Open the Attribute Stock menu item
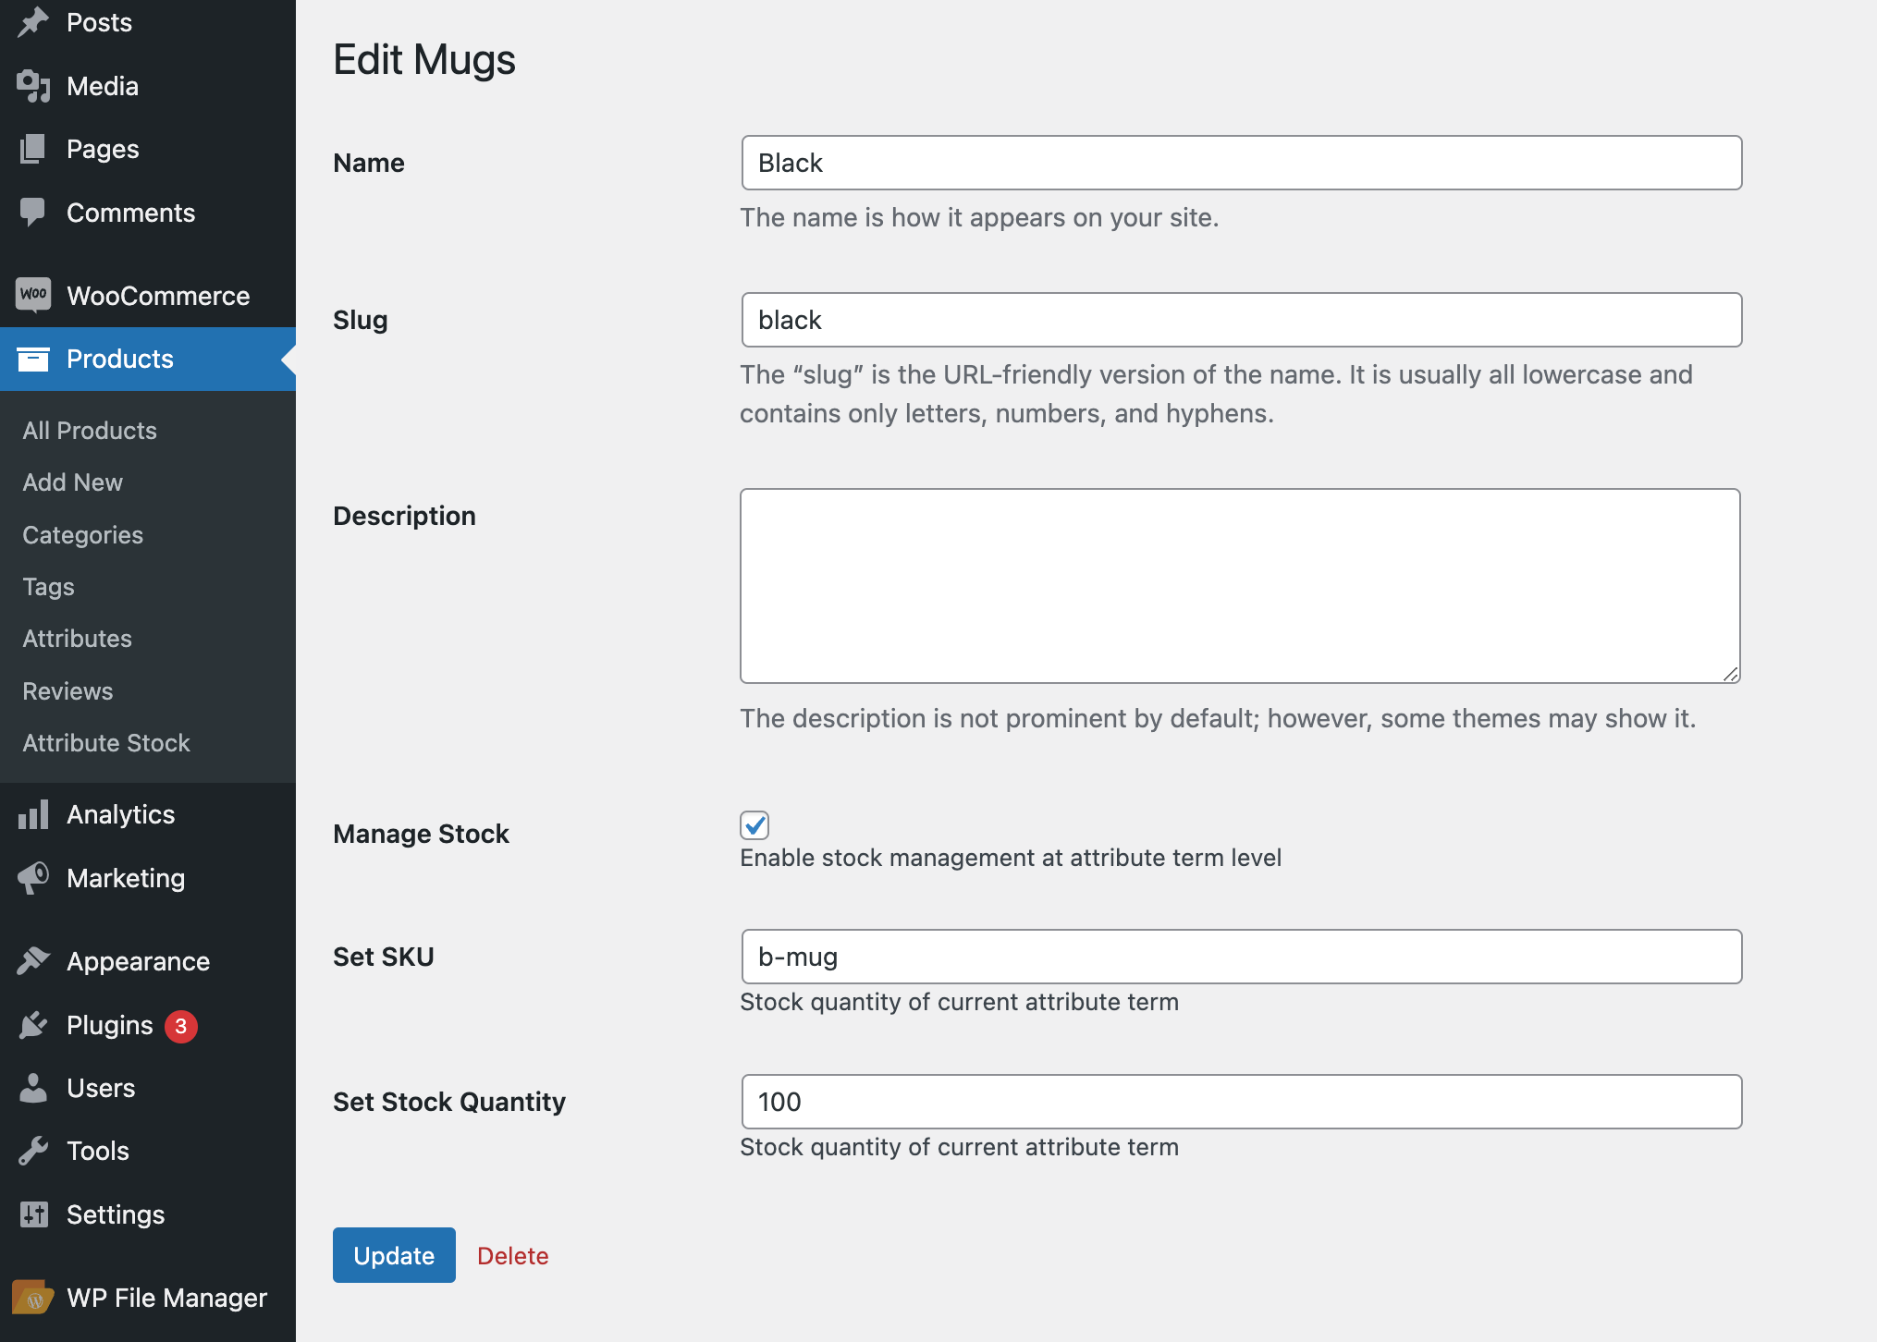1877x1342 pixels. (x=105, y=742)
